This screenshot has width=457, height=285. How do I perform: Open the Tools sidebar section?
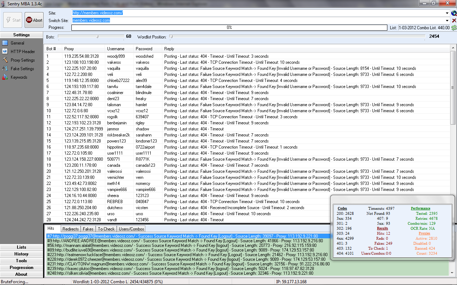click(21, 261)
